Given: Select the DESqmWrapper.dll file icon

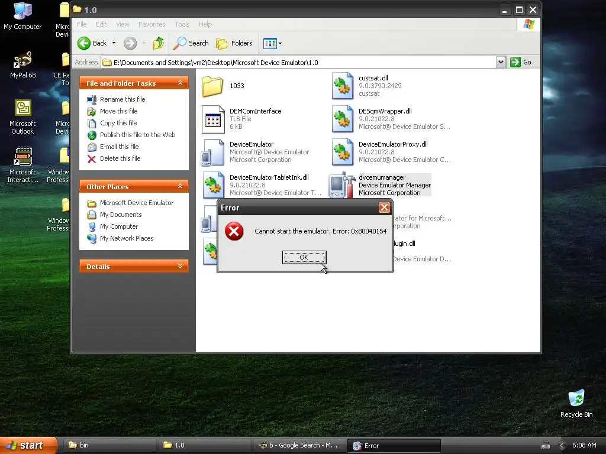Looking at the screenshot, I should pyautogui.click(x=342, y=119).
